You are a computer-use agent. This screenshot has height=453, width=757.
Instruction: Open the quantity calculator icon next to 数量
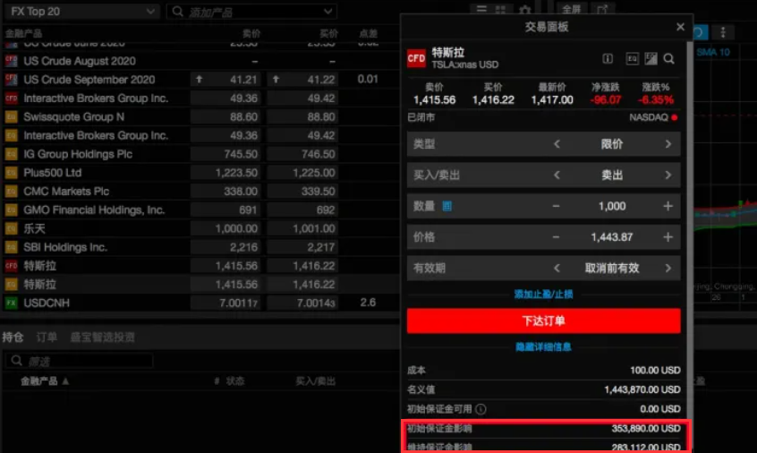(447, 206)
